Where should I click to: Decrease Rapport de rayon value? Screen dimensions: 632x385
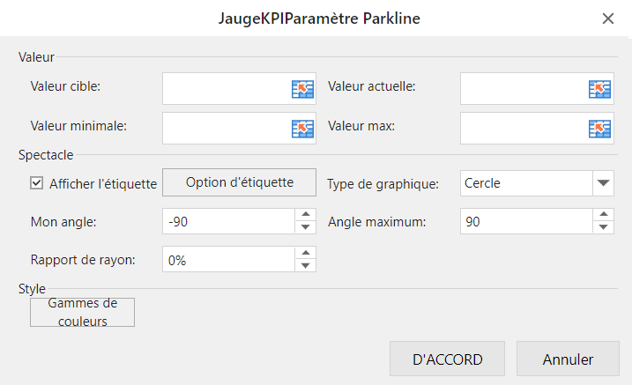pos(305,265)
